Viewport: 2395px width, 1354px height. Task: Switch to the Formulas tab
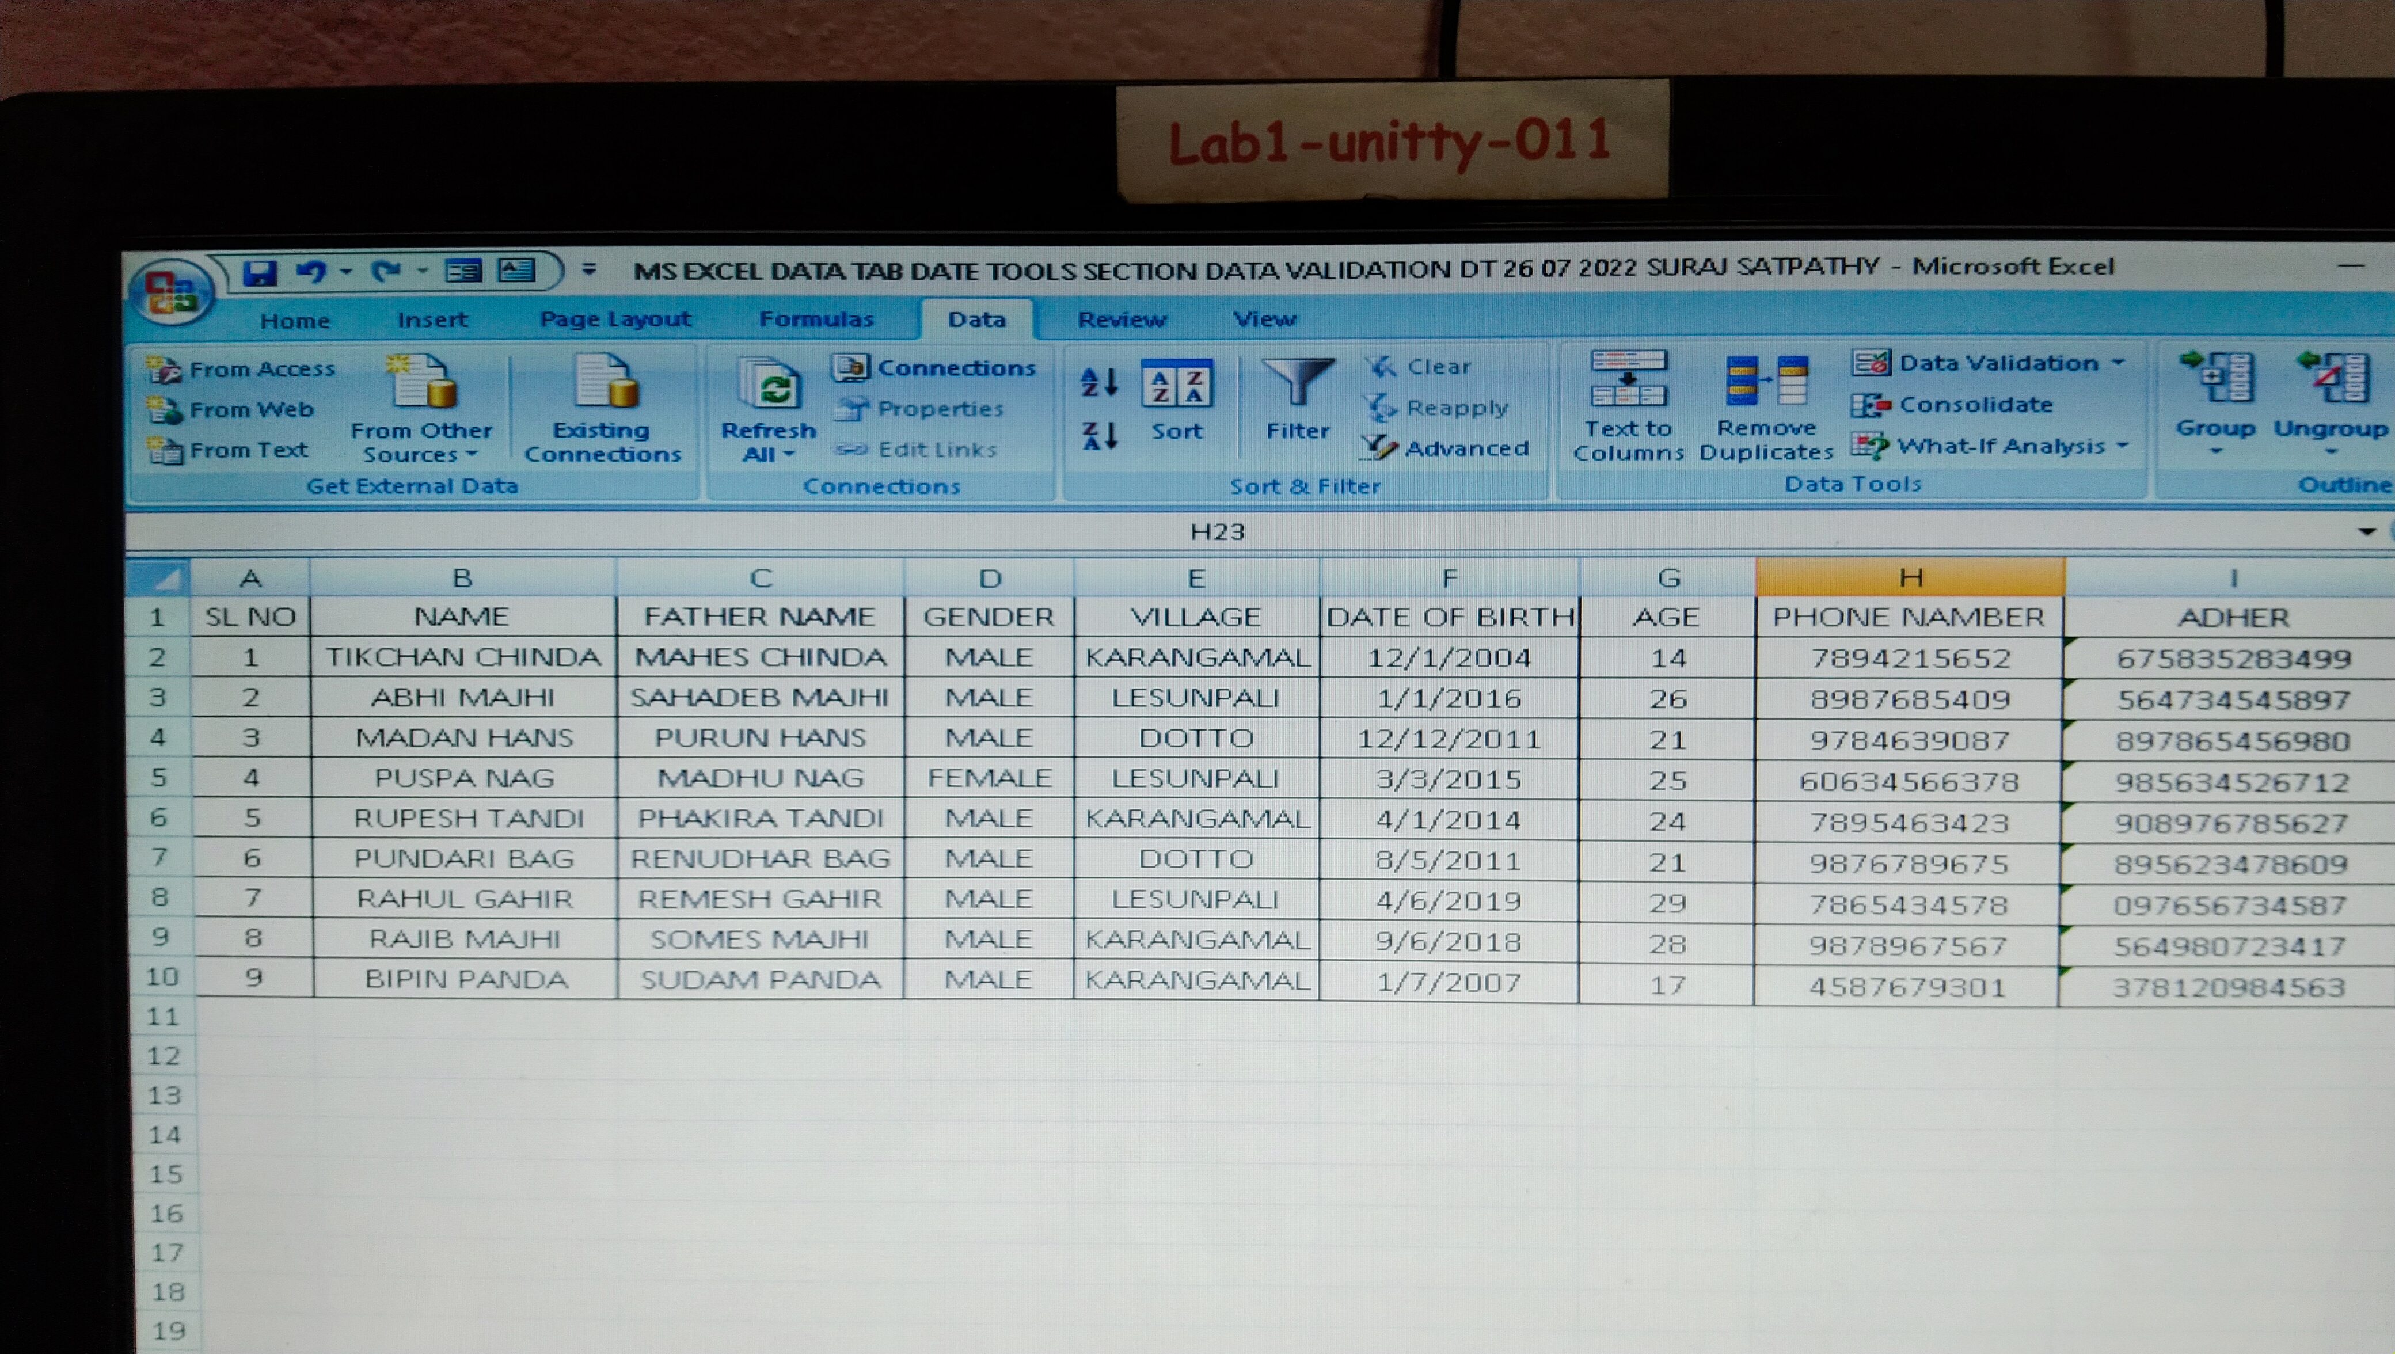(816, 319)
